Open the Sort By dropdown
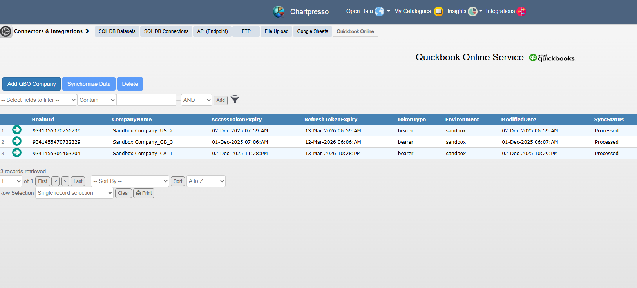This screenshot has height=288, width=637. point(130,181)
